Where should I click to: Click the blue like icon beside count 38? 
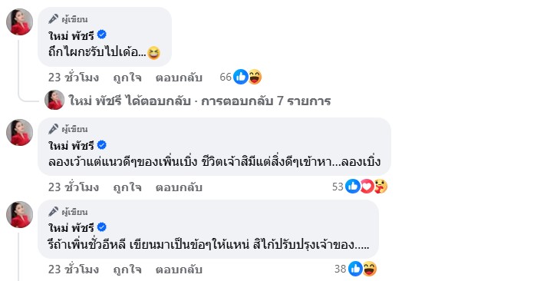(x=355, y=269)
